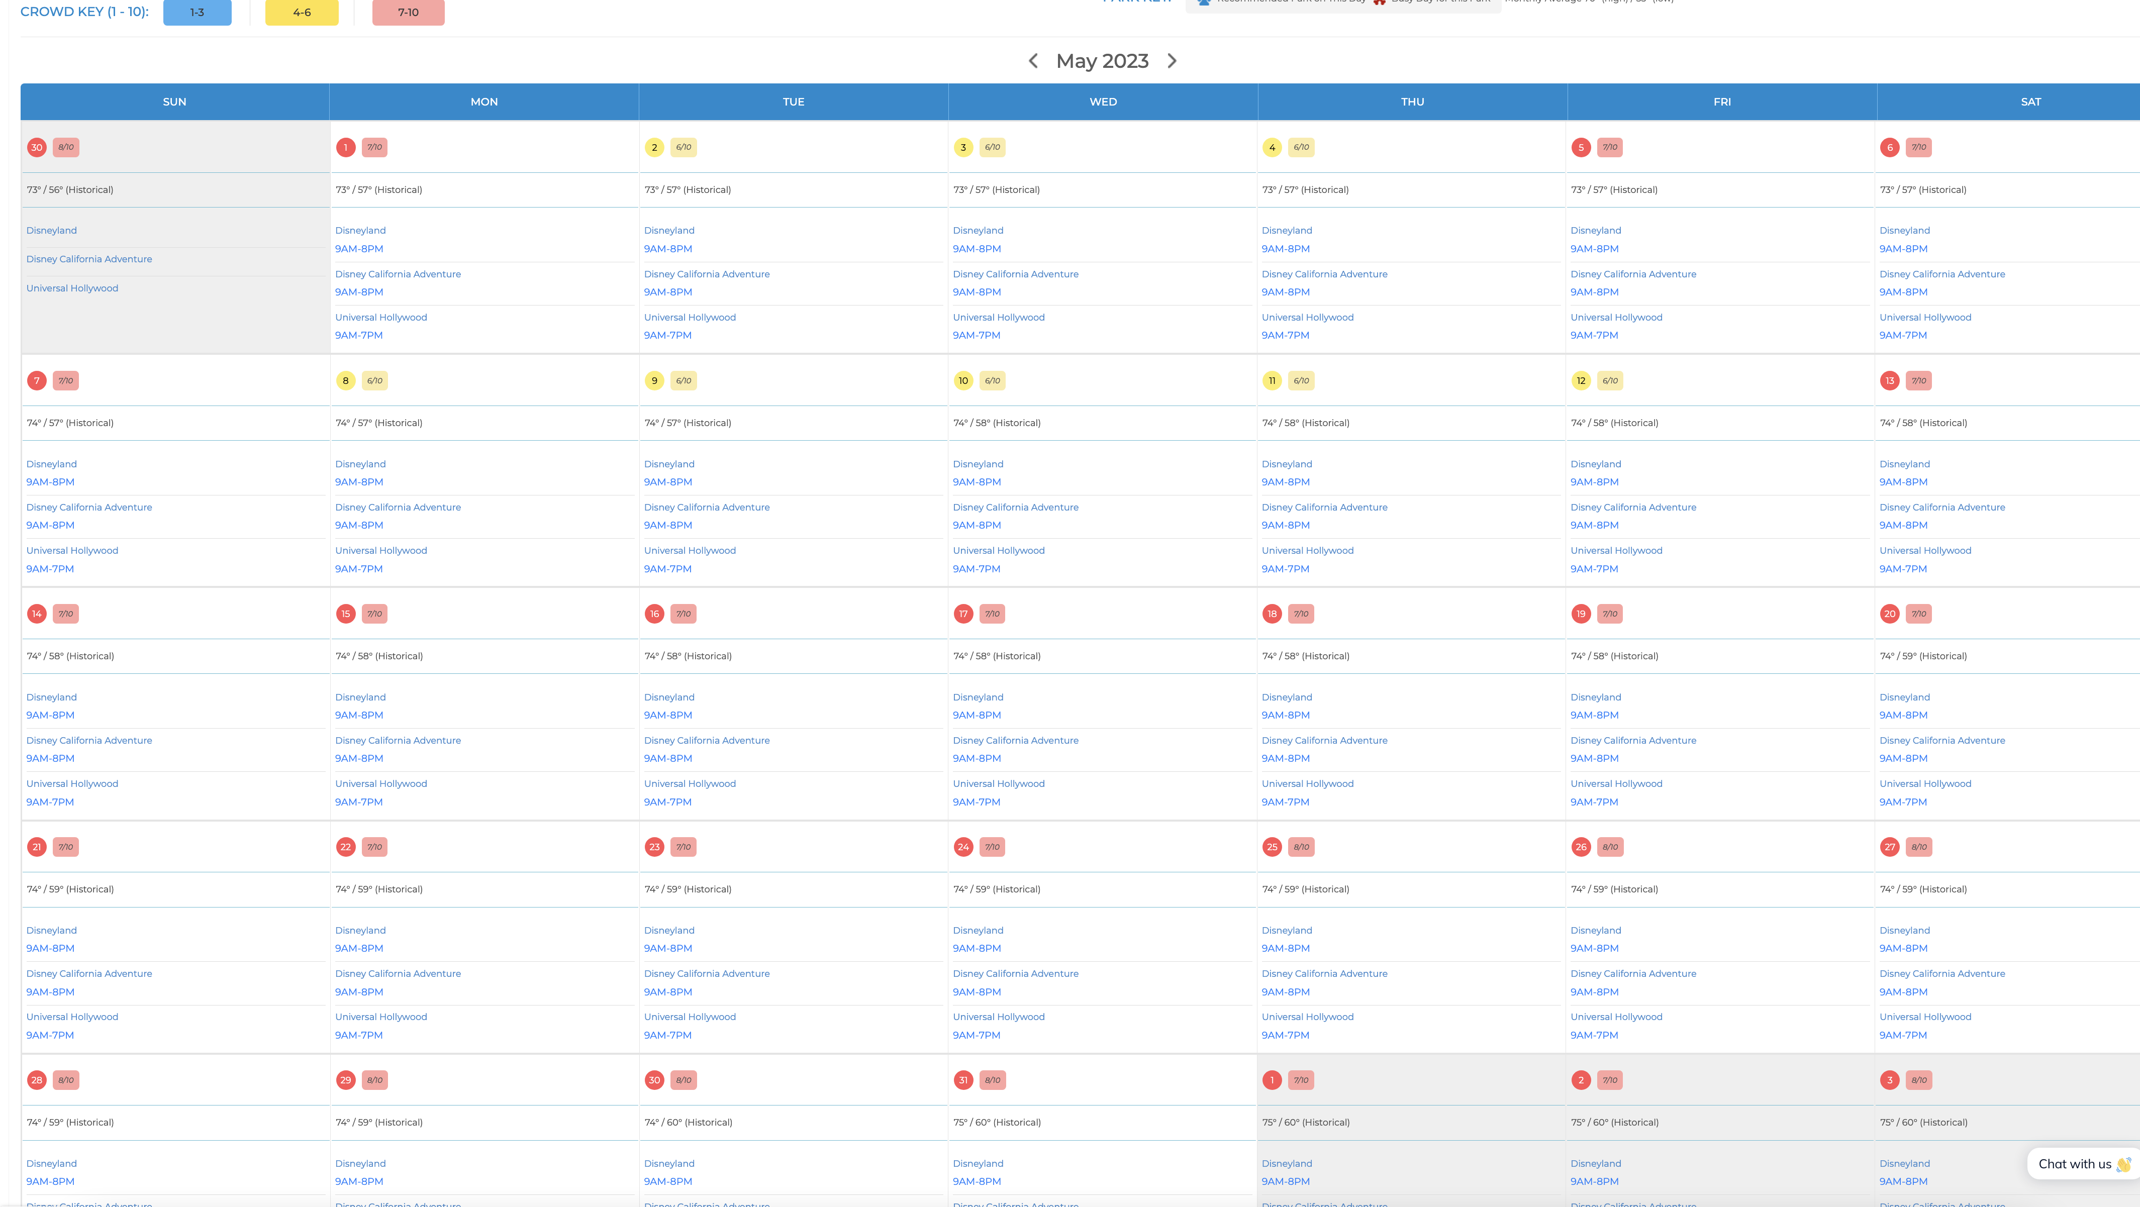Click CROWD KEY (1 - 10) label
This screenshot has width=2140, height=1207.
tap(85, 12)
